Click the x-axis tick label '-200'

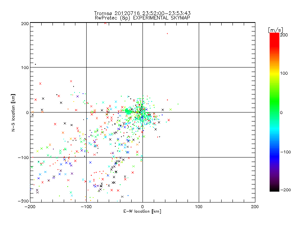point(30,207)
